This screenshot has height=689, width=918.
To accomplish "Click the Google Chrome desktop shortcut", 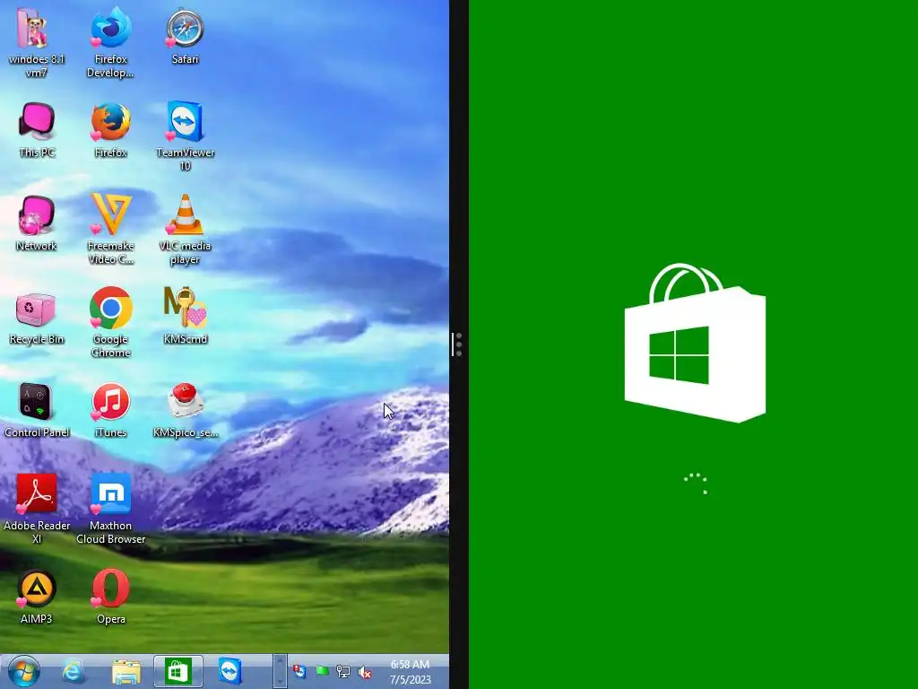I will click(110, 321).
